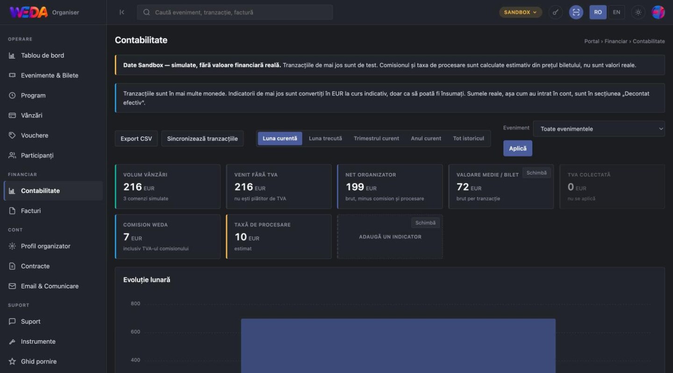The height and width of the screenshot is (373, 673).
Task: Switch language to RO
Action: (598, 12)
